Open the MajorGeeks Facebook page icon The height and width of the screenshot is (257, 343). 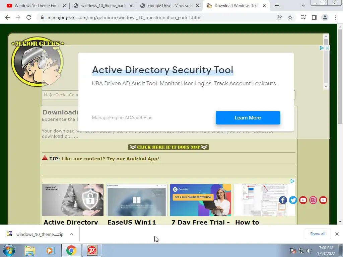click(283, 200)
